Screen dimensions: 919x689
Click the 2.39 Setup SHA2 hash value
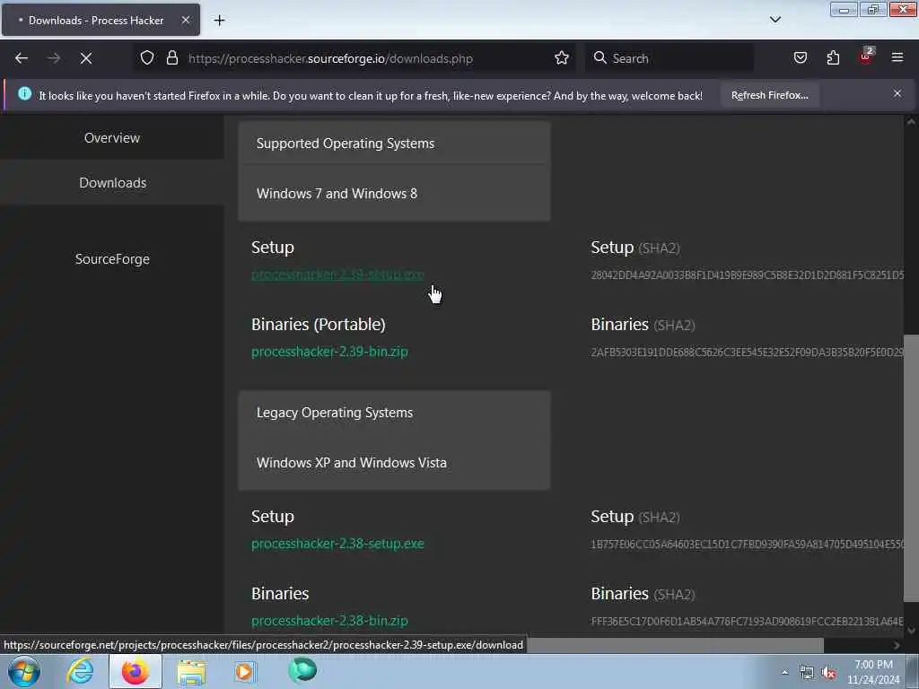click(747, 275)
